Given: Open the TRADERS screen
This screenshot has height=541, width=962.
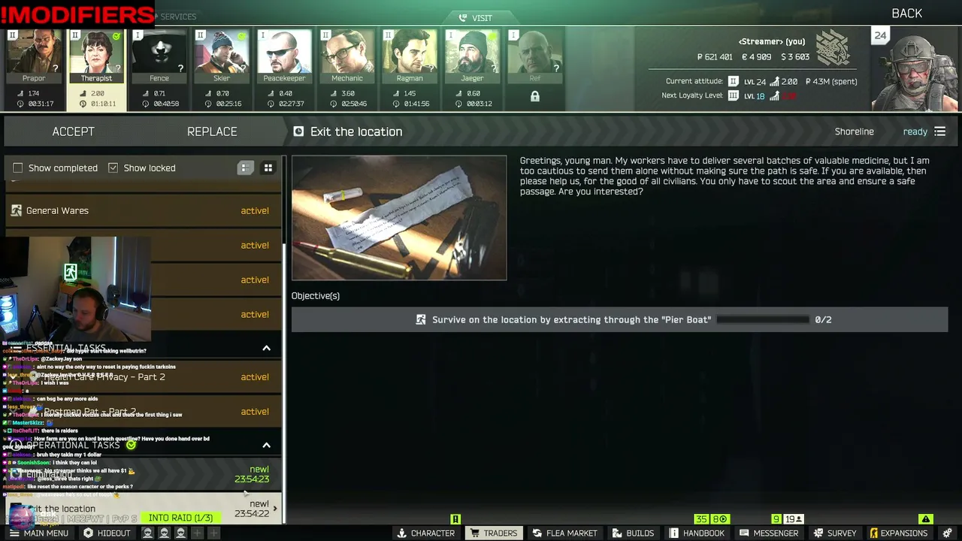Looking at the screenshot, I should point(493,533).
